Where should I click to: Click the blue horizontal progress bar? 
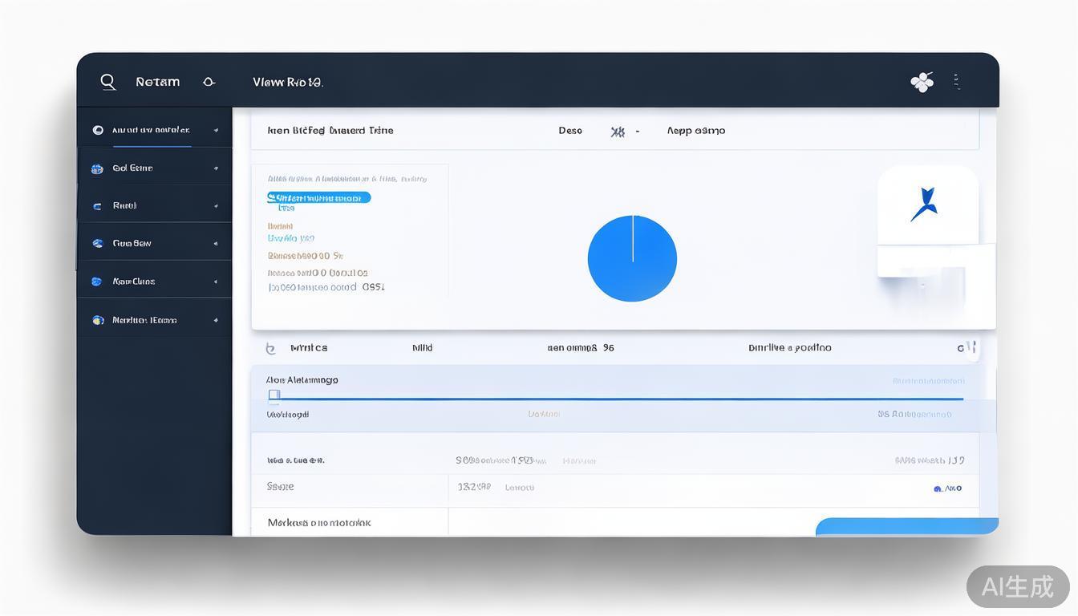[x=618, y=399]
